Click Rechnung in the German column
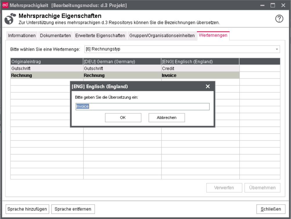291x219 pixels. click(x=122, y=75)
